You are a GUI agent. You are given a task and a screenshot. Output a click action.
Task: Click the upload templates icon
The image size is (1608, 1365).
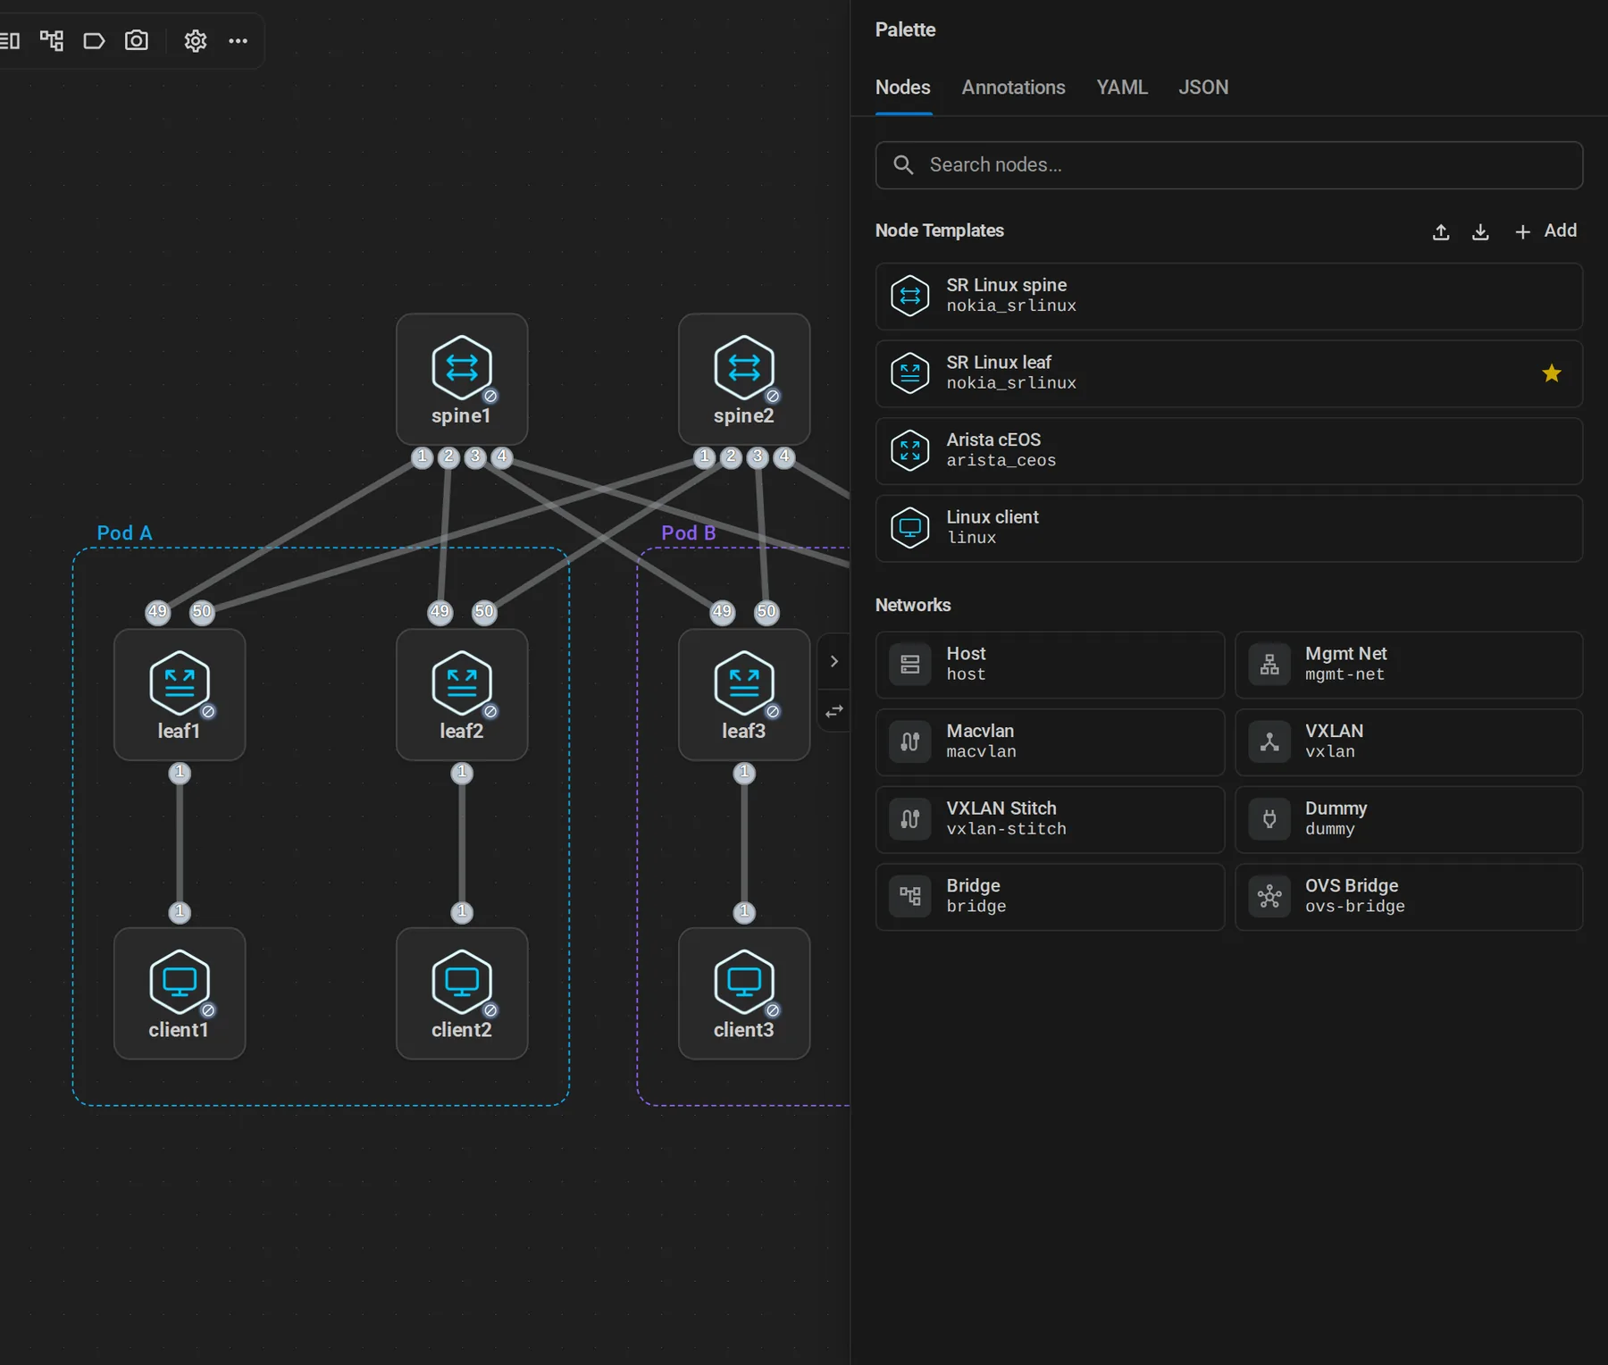[x=1441, y=231]
